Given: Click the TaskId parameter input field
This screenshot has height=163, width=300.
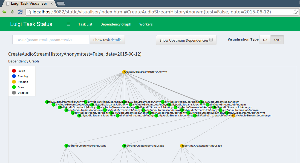Looking at the screenshot, I should [50, 39].
